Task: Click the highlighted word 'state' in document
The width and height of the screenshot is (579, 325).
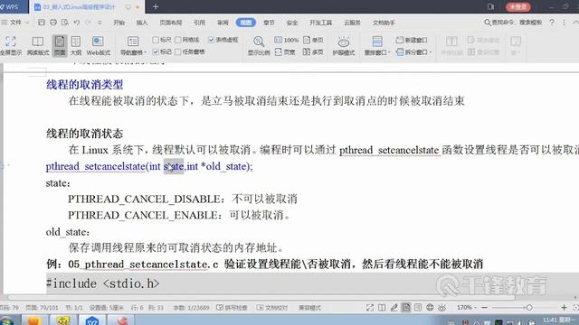Action: (x=174, y=166)
